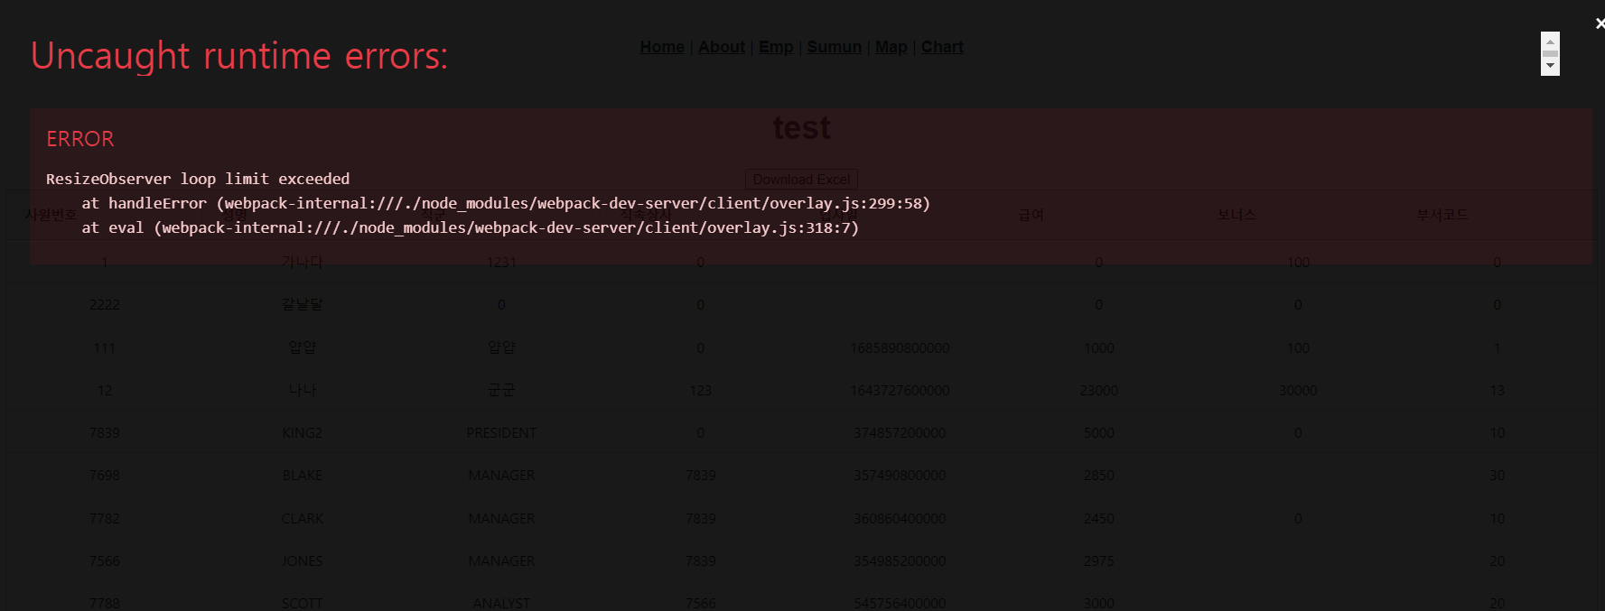This screenshot has width=1605, height=611.
Task: Click the job cell ANALYST
Action: pyautogui.click(x=501, y=603)
